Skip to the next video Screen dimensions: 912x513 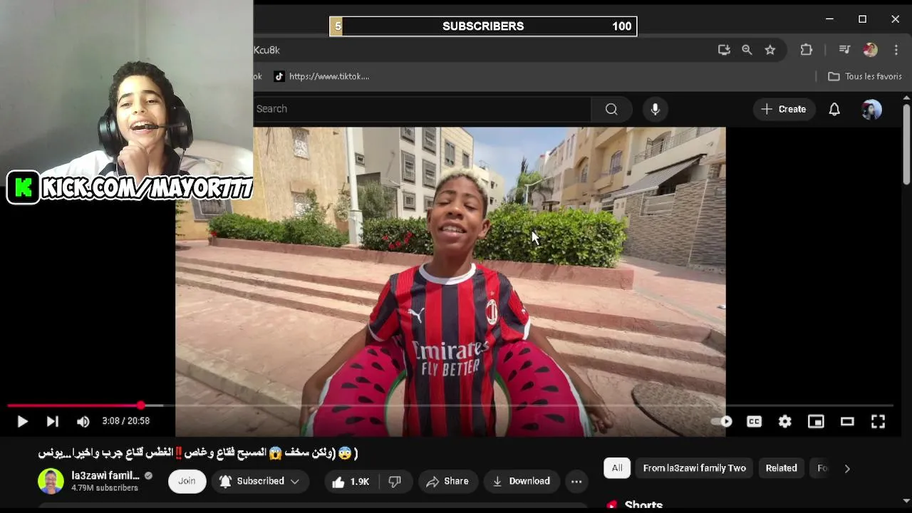pyautogui.click(x=53, y=422)
